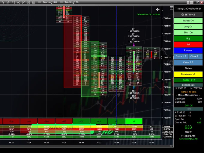Image resolution: width=204 pixels, height=153 pixels.
Task: Click the 11:36:02 AM clock
Action: (x=188, y=136)
